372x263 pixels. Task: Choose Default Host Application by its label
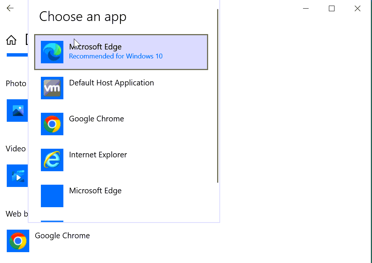(x=111, y=83)
